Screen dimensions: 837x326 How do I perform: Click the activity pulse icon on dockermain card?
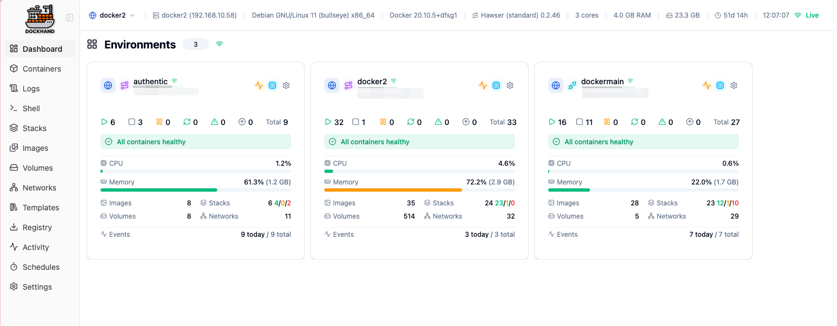(707, 85)
